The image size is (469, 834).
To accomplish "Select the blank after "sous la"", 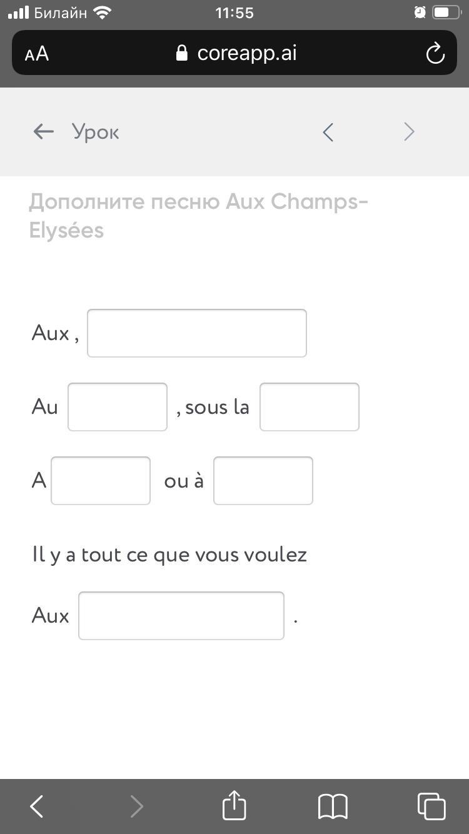I will (x=310, y=407).
